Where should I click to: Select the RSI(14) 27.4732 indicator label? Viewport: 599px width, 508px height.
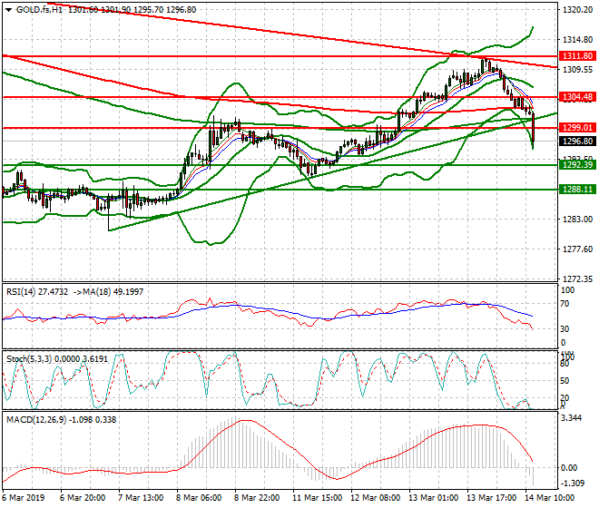tap(37, 292)
